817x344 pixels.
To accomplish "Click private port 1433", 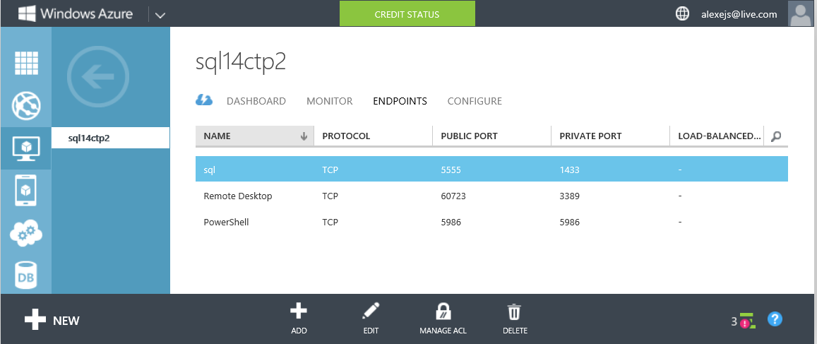I will point(570,170).
